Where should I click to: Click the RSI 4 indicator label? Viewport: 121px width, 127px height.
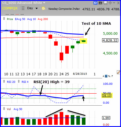[25, 82]
